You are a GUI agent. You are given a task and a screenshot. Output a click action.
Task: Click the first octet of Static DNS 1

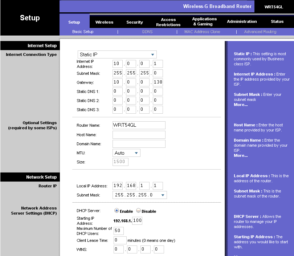118,92
